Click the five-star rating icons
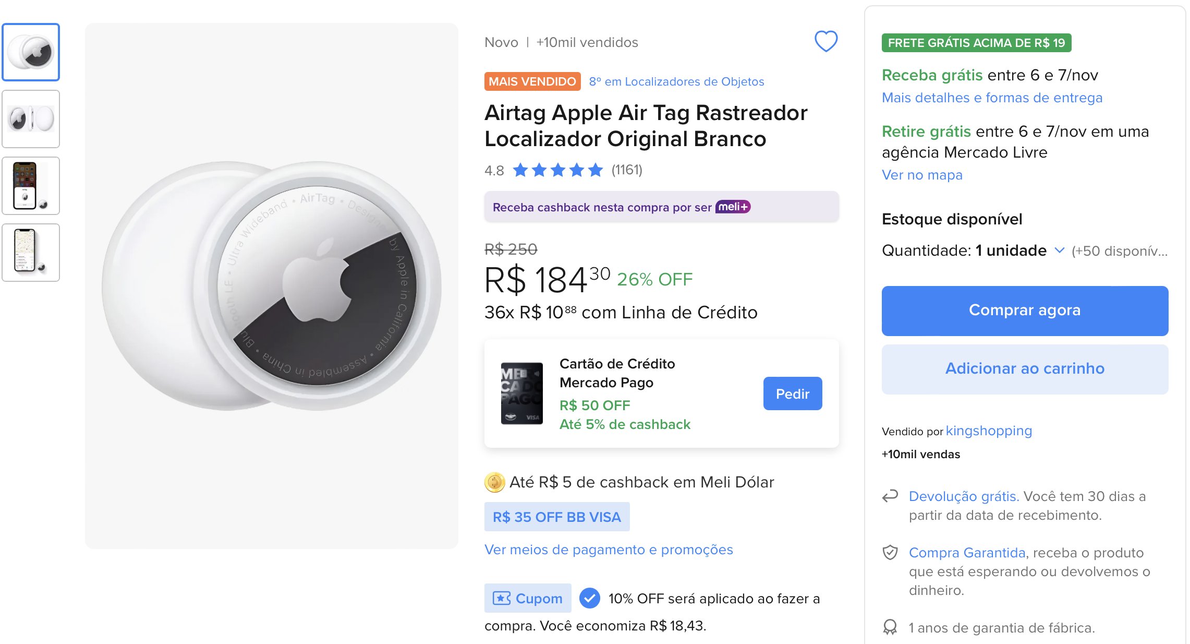1190x644 pixels. 557,170
